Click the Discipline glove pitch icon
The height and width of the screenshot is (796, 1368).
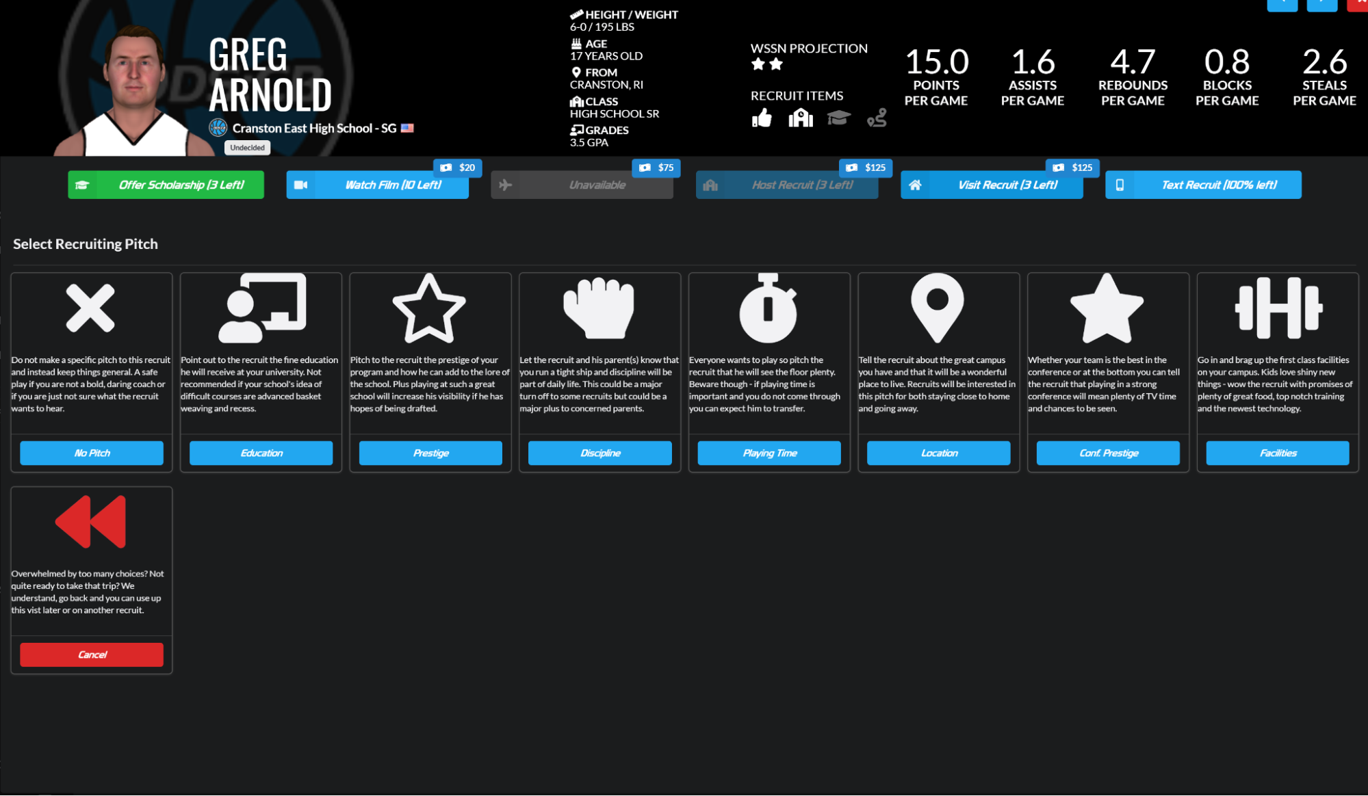pos(598,309)
